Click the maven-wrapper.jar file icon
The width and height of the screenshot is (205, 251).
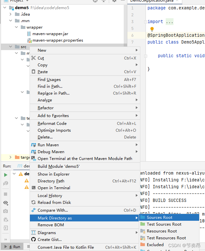pos(29,34)
